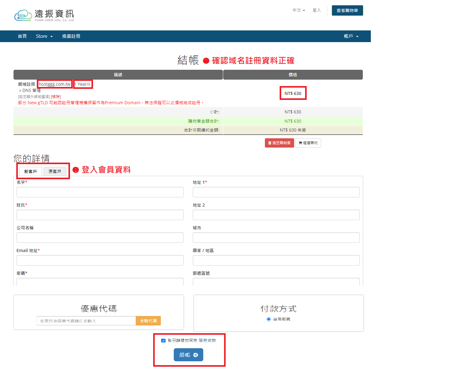
Task: Select the 台幣繳費 radio button
Action: (269, 319)
